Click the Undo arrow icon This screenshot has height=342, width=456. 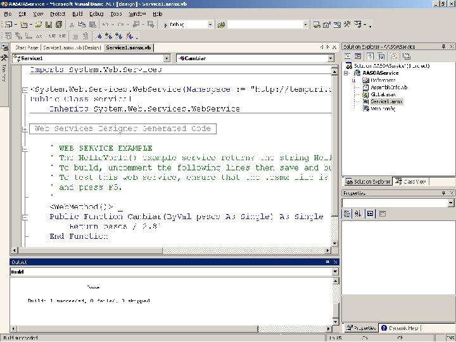pos(106,25)
